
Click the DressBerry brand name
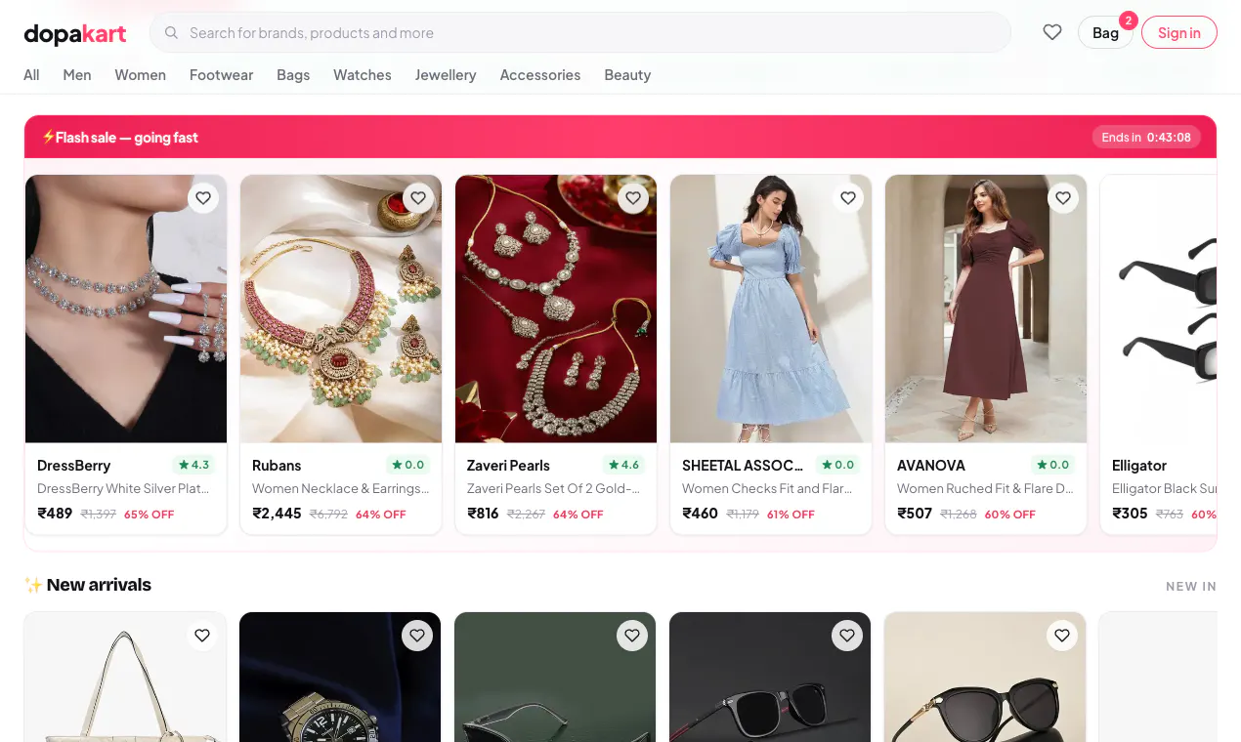73,466
